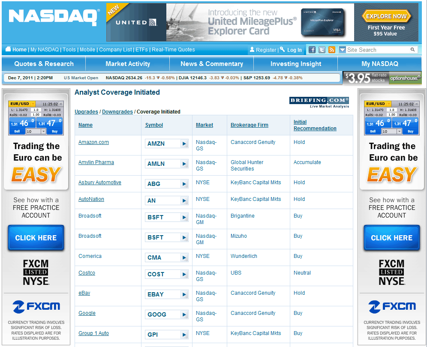The image size is (427, 347).
Task: Open Costco company link
Action: tap(87, 273)
